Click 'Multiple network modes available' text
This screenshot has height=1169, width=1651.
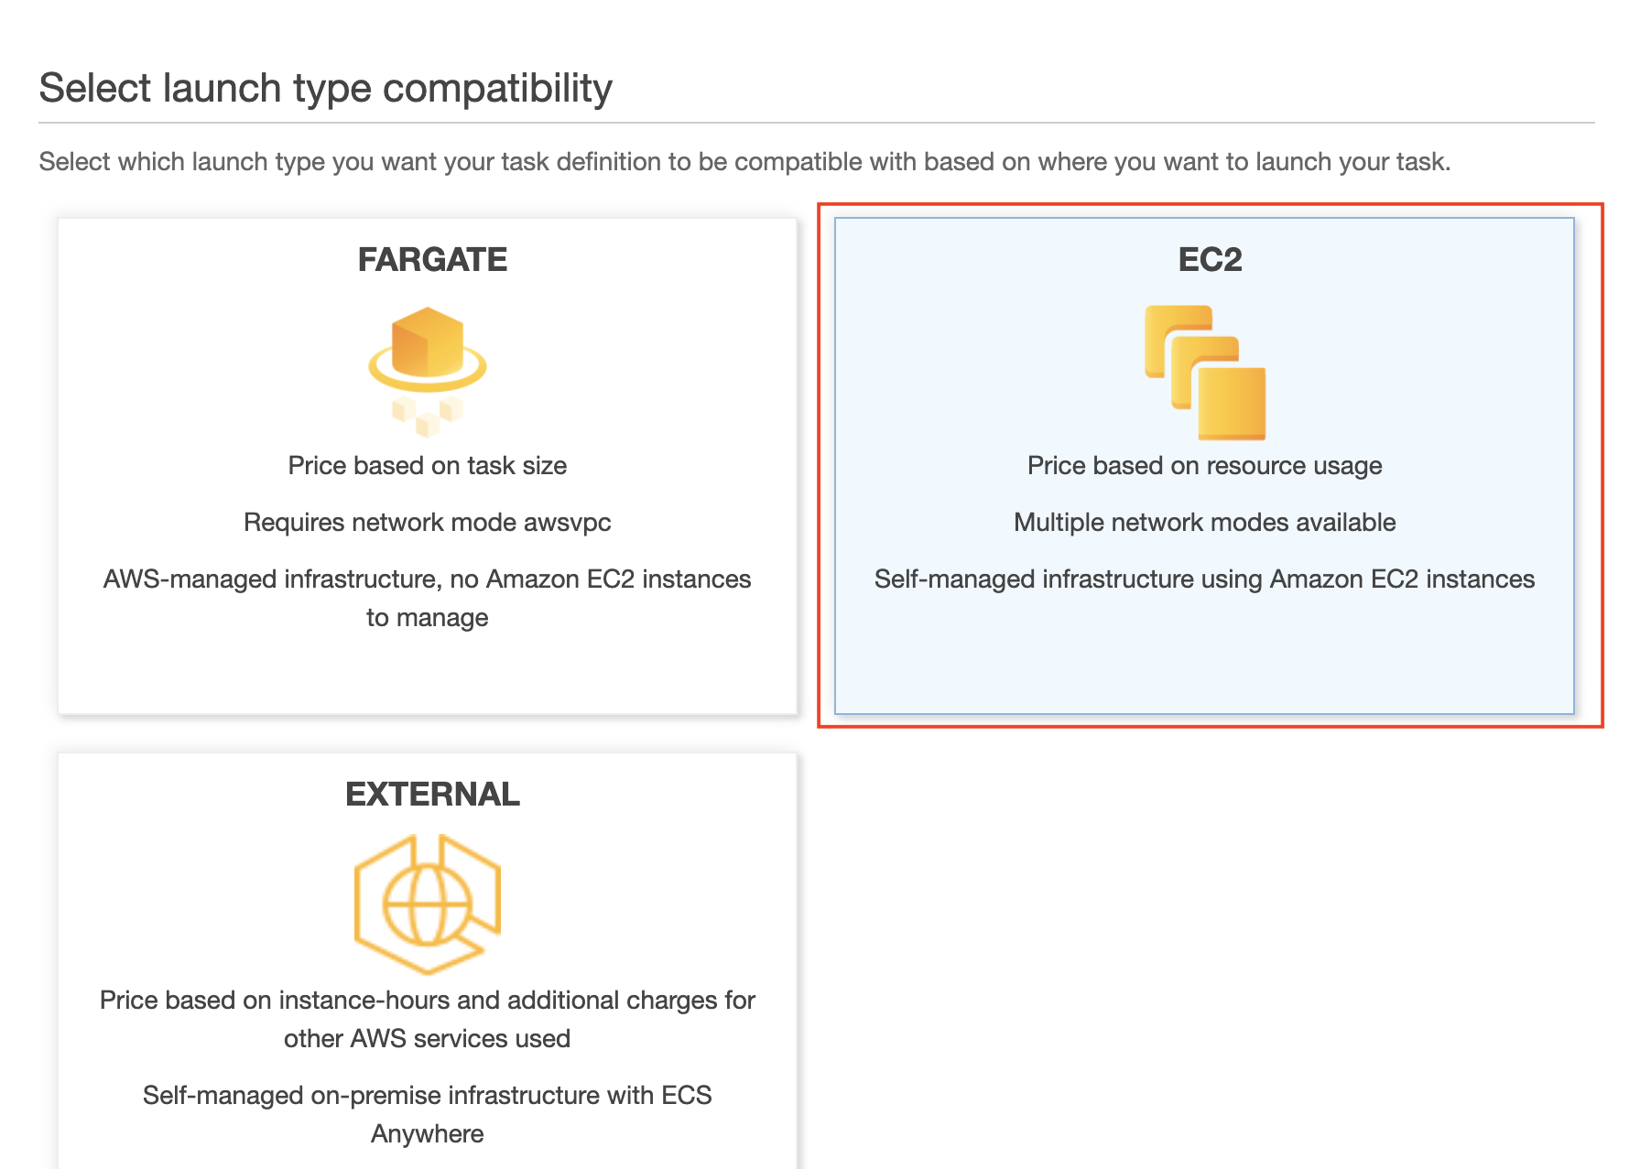click(1205, 523)
